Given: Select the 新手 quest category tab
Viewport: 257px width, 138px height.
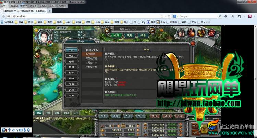Looking at the screenshot, I should click(x=72, y=50).
